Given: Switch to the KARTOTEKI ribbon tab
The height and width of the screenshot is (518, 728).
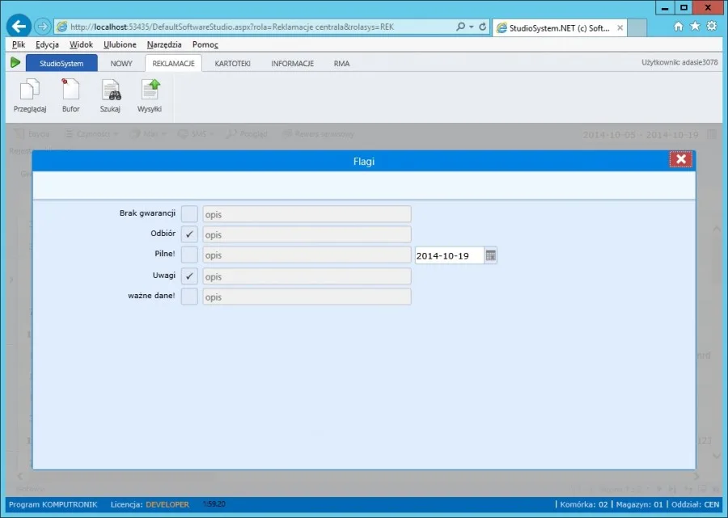Looking at the screenshot, I should pos(233,64).
